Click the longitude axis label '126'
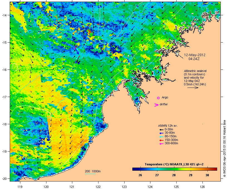The width and height of the screenshot is (228, 189). click(x=202, y=187)
